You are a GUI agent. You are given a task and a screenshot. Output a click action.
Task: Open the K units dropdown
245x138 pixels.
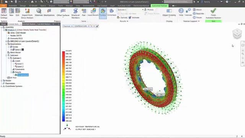pos(93,26)
